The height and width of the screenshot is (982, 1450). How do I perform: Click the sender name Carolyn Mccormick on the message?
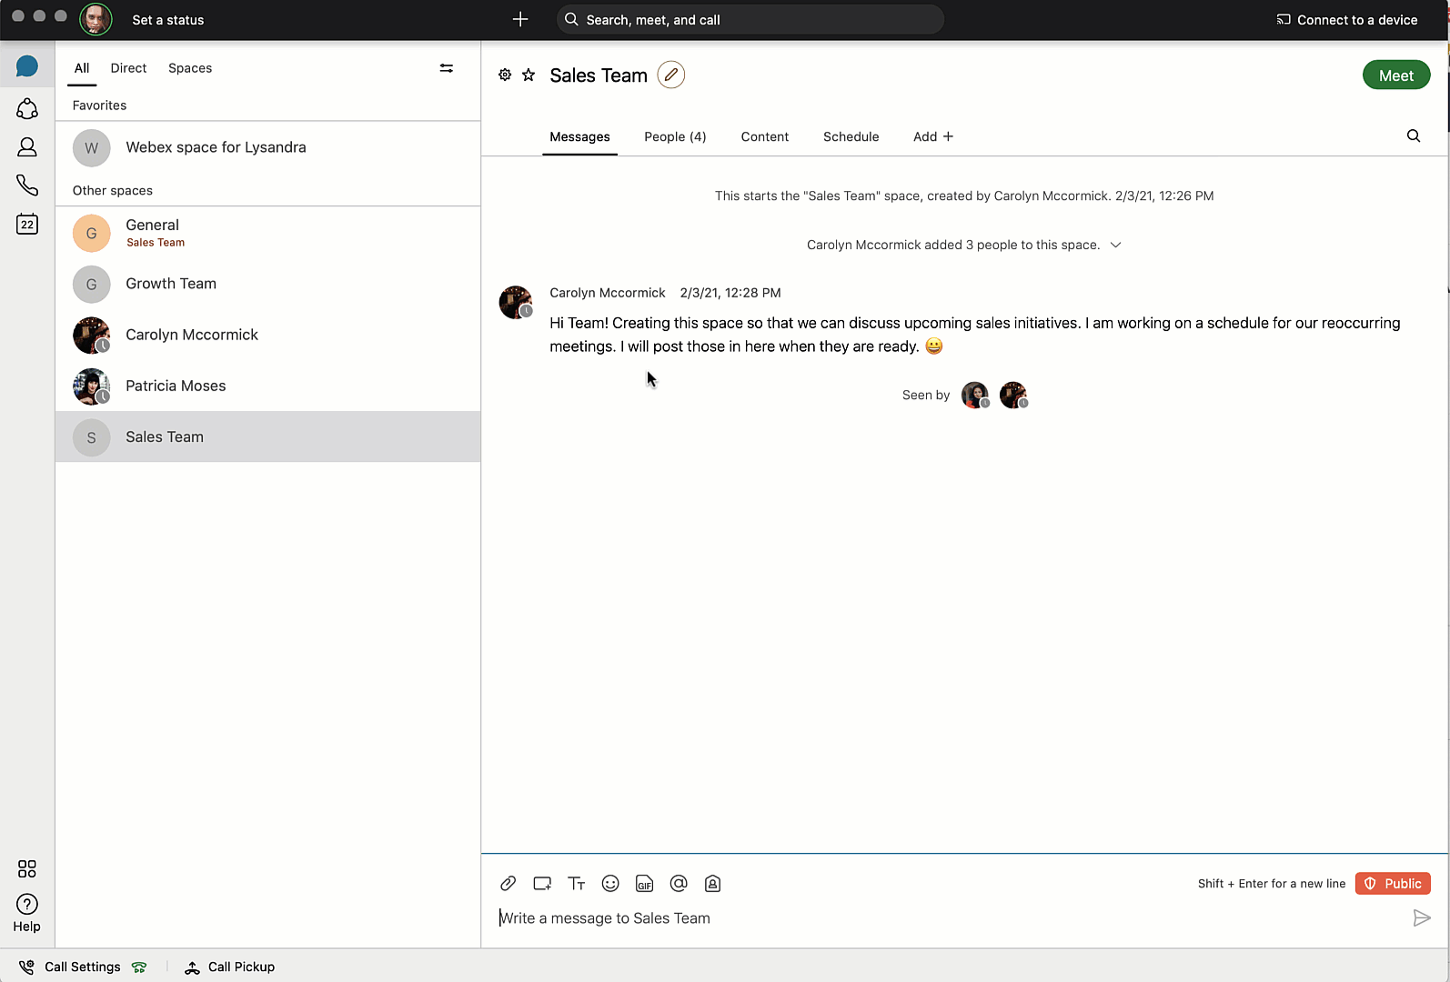point(608,293)
